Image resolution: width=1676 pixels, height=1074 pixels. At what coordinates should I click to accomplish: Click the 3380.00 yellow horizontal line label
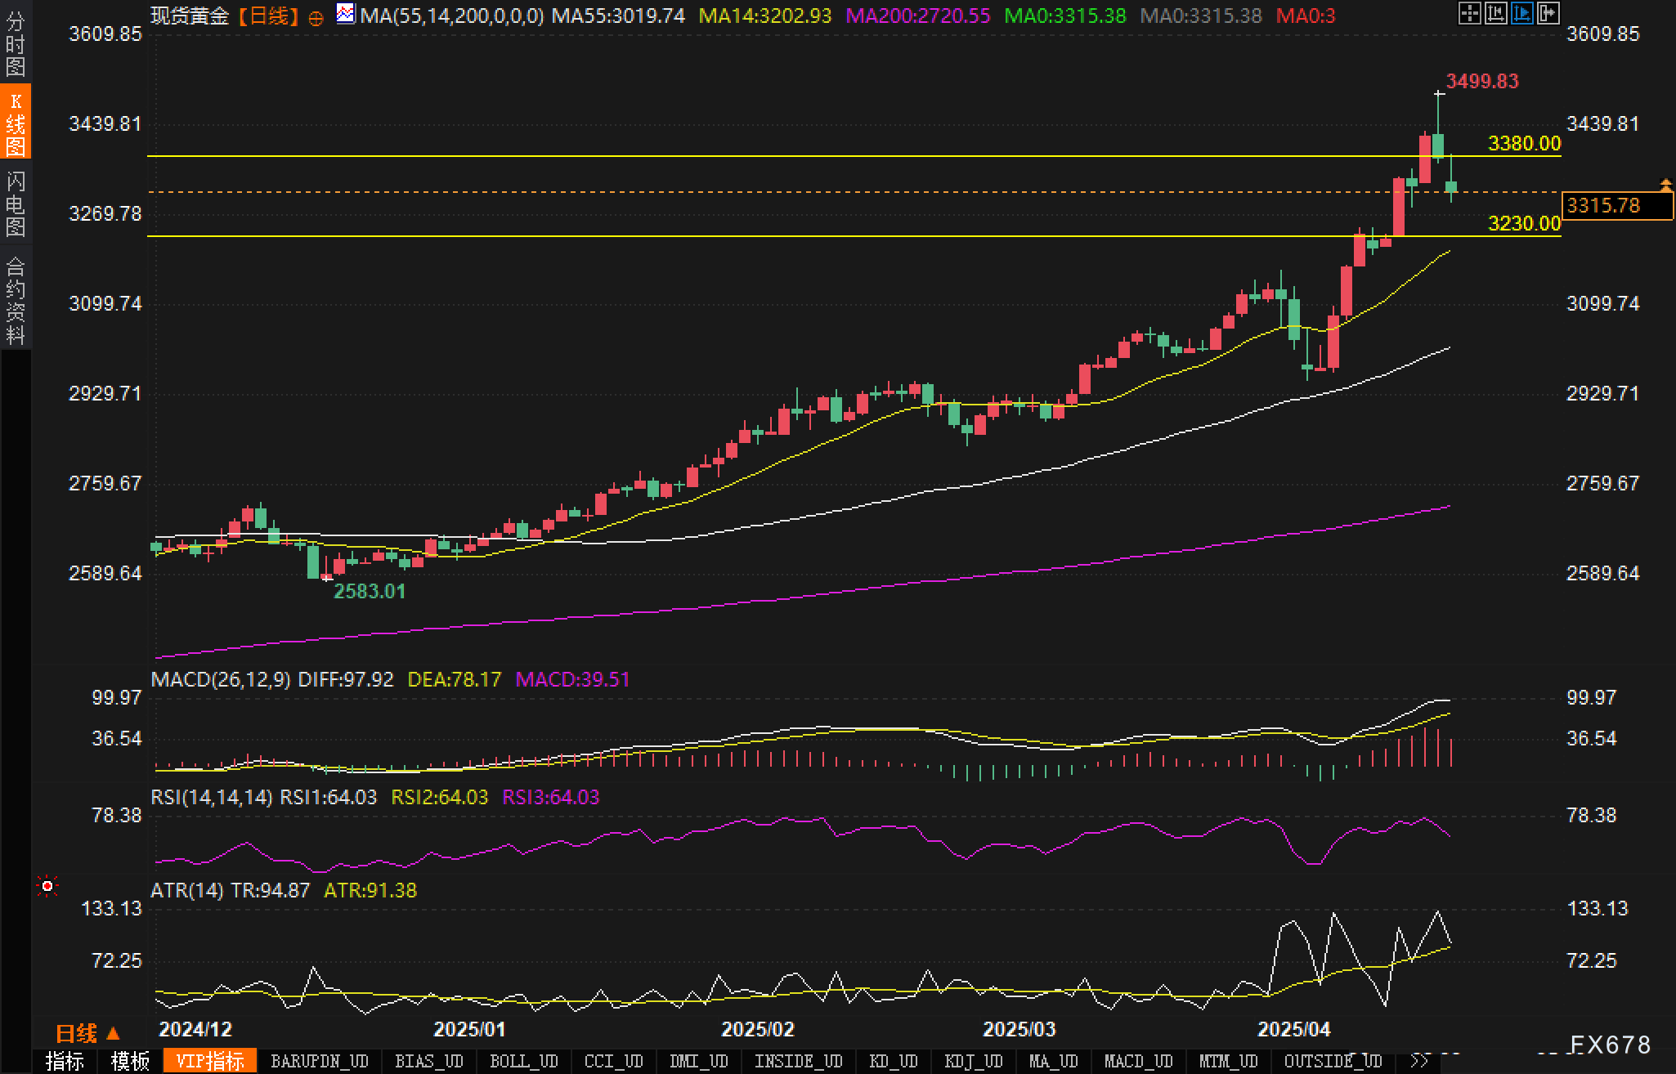pyautogui.click(x=1523, y=144)
